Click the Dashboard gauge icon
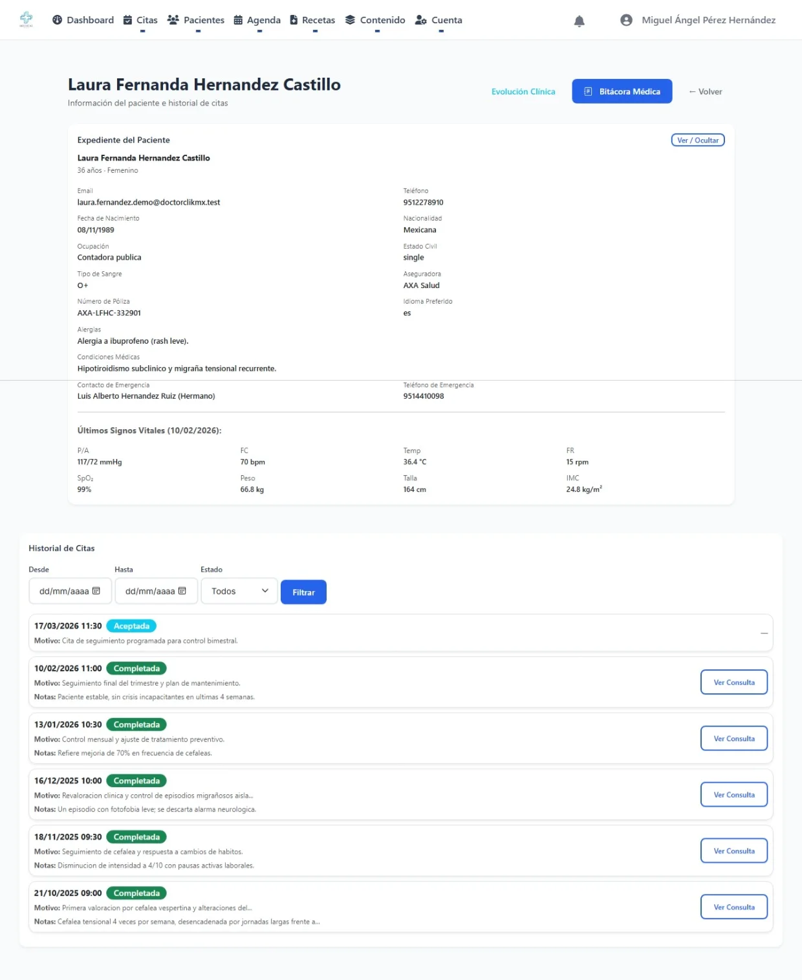802x980 pixels. pos(57,20)
